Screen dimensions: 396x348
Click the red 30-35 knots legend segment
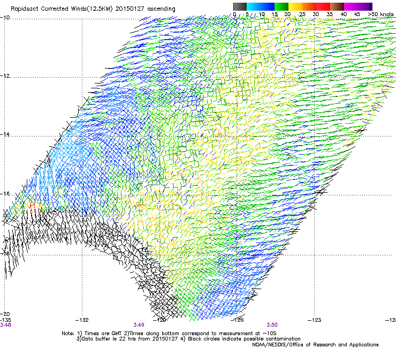pos(323,6)
